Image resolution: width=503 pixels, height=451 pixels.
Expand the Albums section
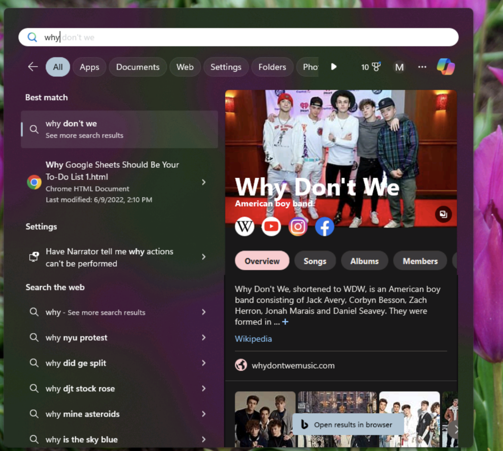[x=365, y=261]
